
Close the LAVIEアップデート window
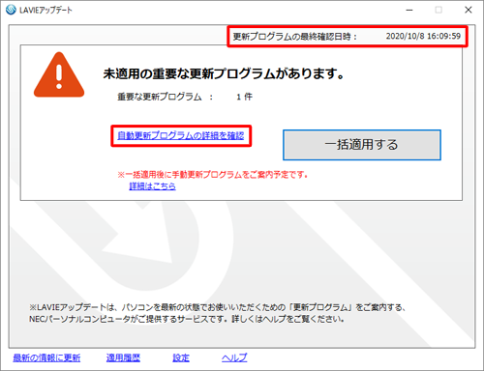[469, 10]
